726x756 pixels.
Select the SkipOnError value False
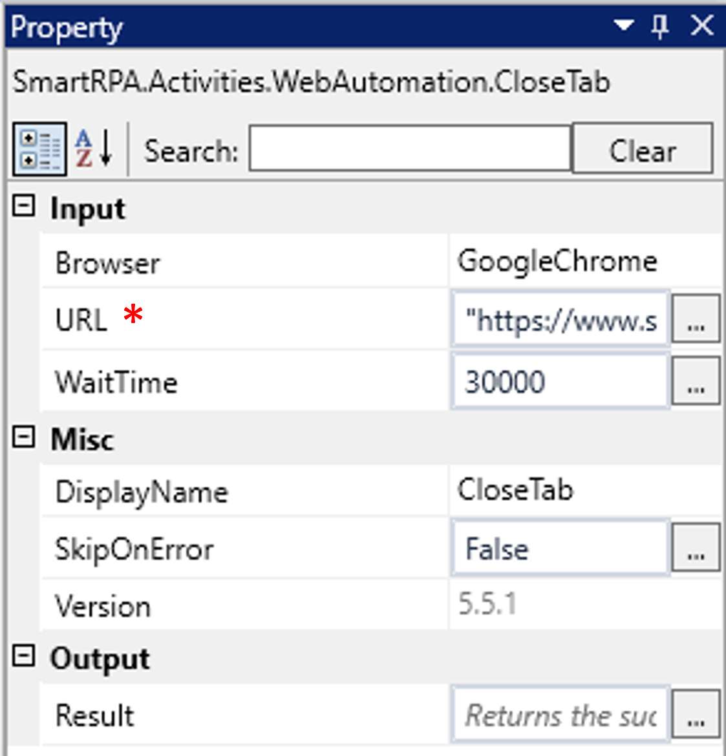point(556,547)
